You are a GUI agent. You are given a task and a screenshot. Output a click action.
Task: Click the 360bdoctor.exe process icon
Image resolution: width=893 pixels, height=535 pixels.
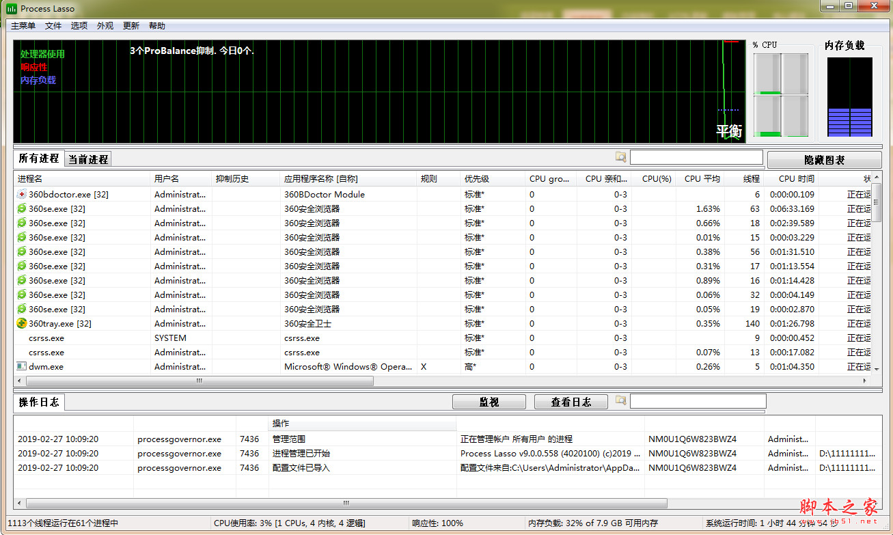pos(22,194)
